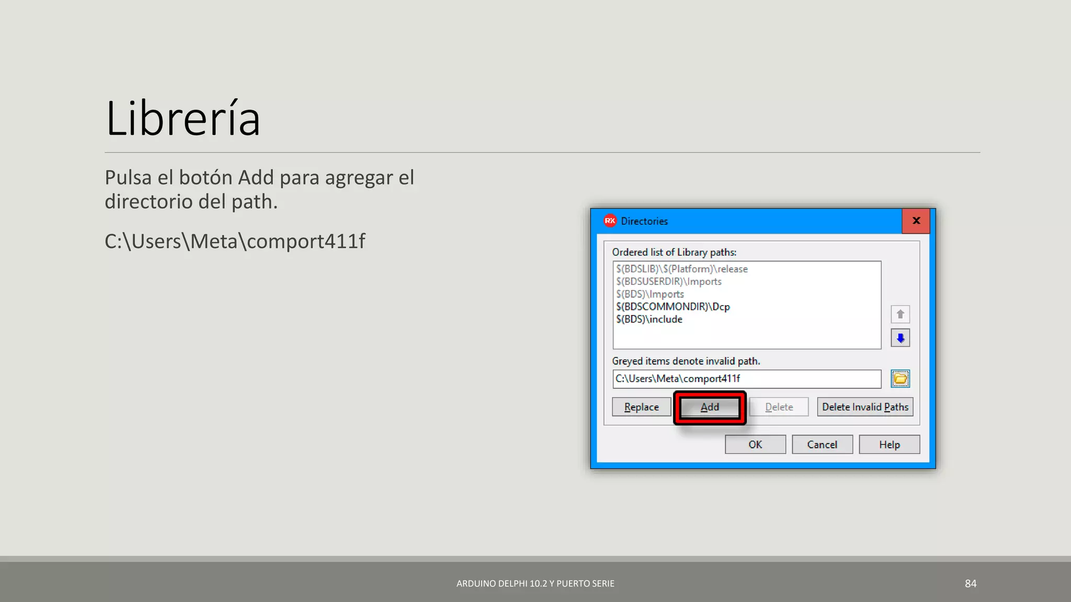Select the $(BDS)\Imports entry

pos(650,294)
